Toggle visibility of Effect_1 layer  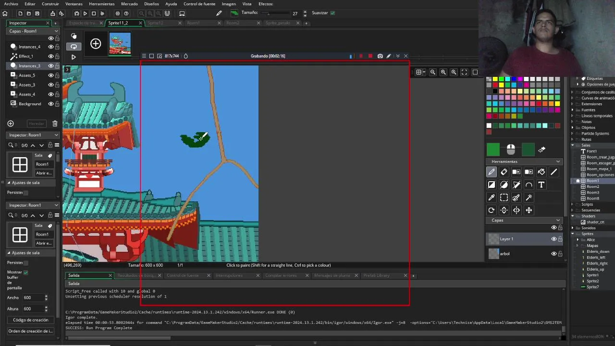pyautogui.click(x=50, y=56)
